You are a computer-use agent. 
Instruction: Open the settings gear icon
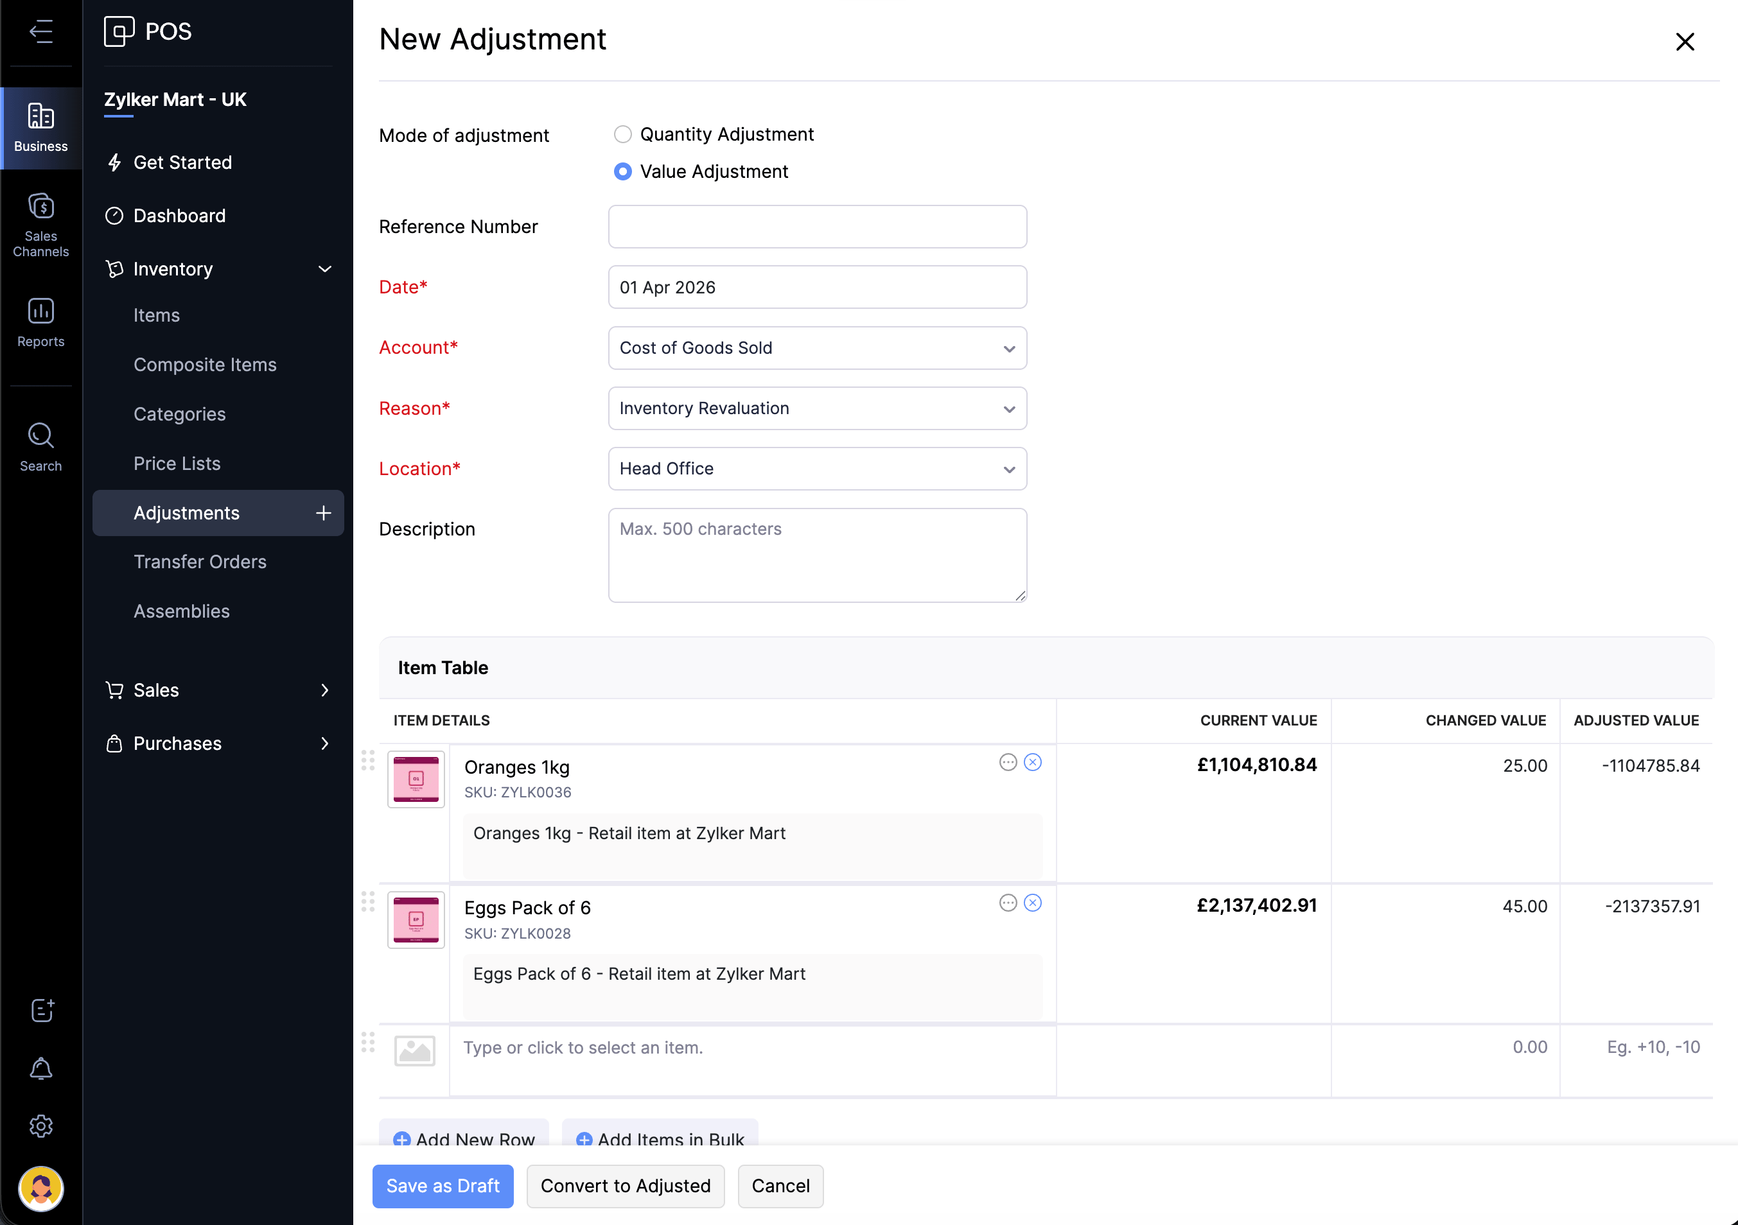(41, 1127)
